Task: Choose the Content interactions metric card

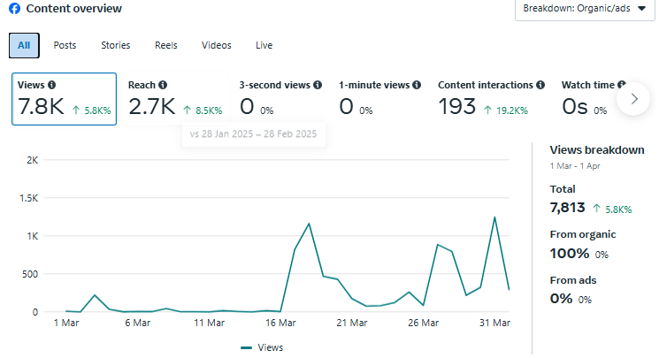Action: [491, 98]
